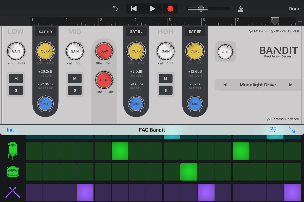Click the HGH band GAIN knob
This screenshot has width=304, height=202.
coord(166,51)
